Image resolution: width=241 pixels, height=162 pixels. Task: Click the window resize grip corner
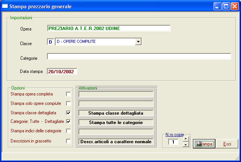tap(237, 158)
